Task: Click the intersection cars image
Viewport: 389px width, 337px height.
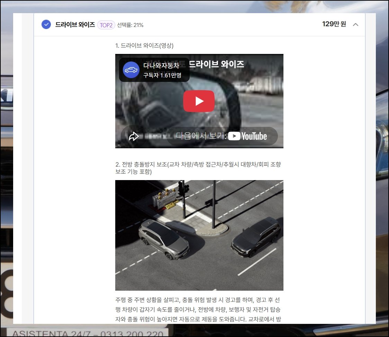Action: pos(199,235)
